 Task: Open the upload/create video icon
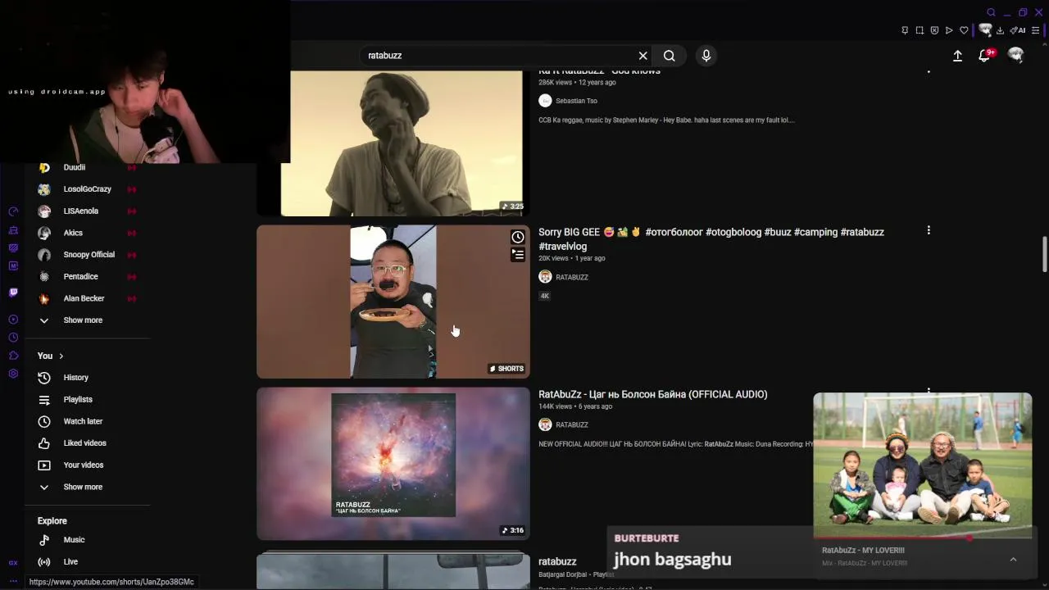[957, 56]
